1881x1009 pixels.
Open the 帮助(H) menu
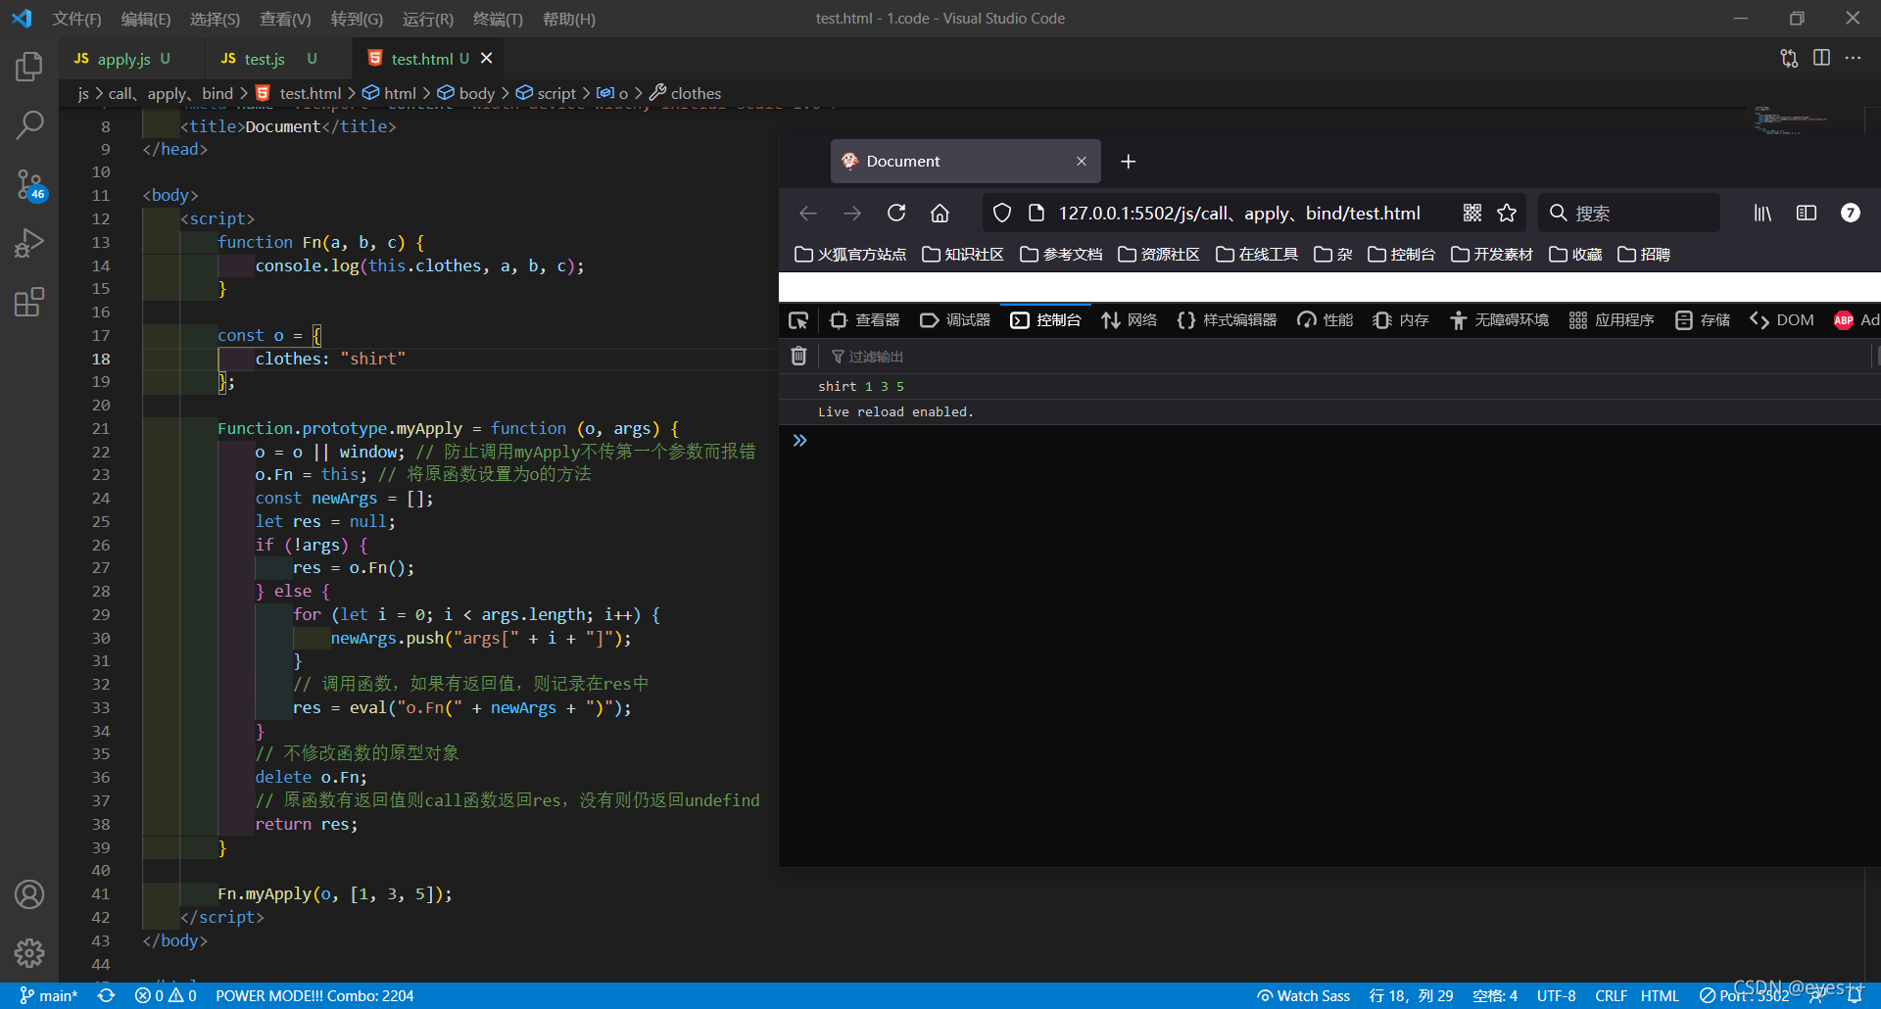[x=568, y=19]
